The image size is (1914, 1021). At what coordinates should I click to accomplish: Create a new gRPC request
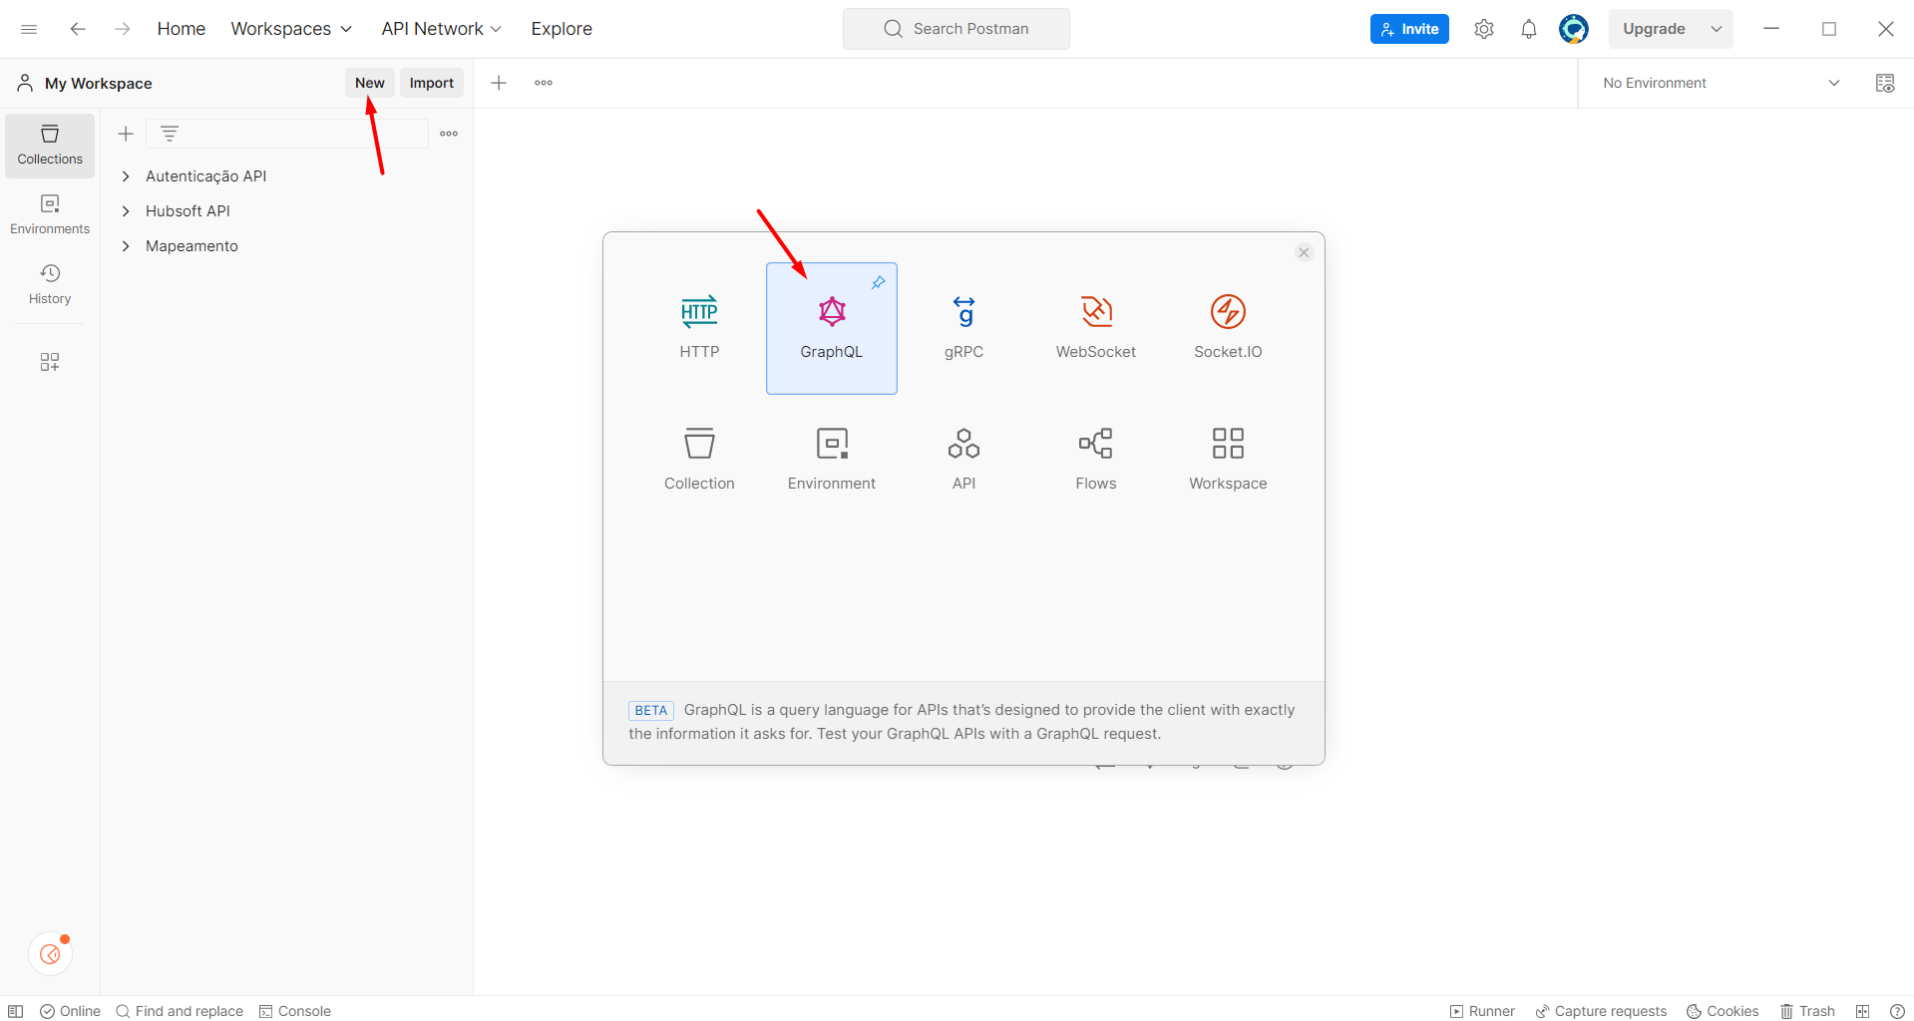point(963,328)
